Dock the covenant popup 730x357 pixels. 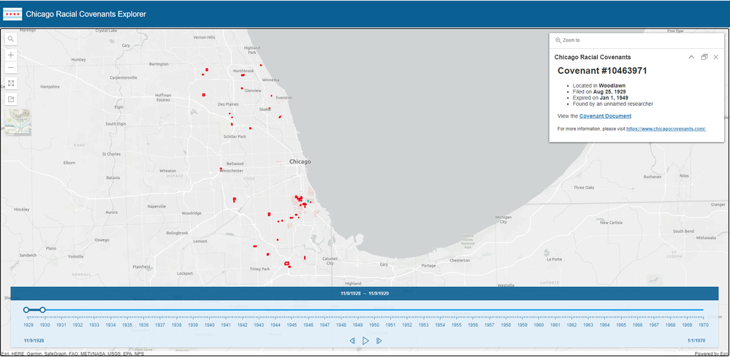pyautogui.click(x=704, y=57)
